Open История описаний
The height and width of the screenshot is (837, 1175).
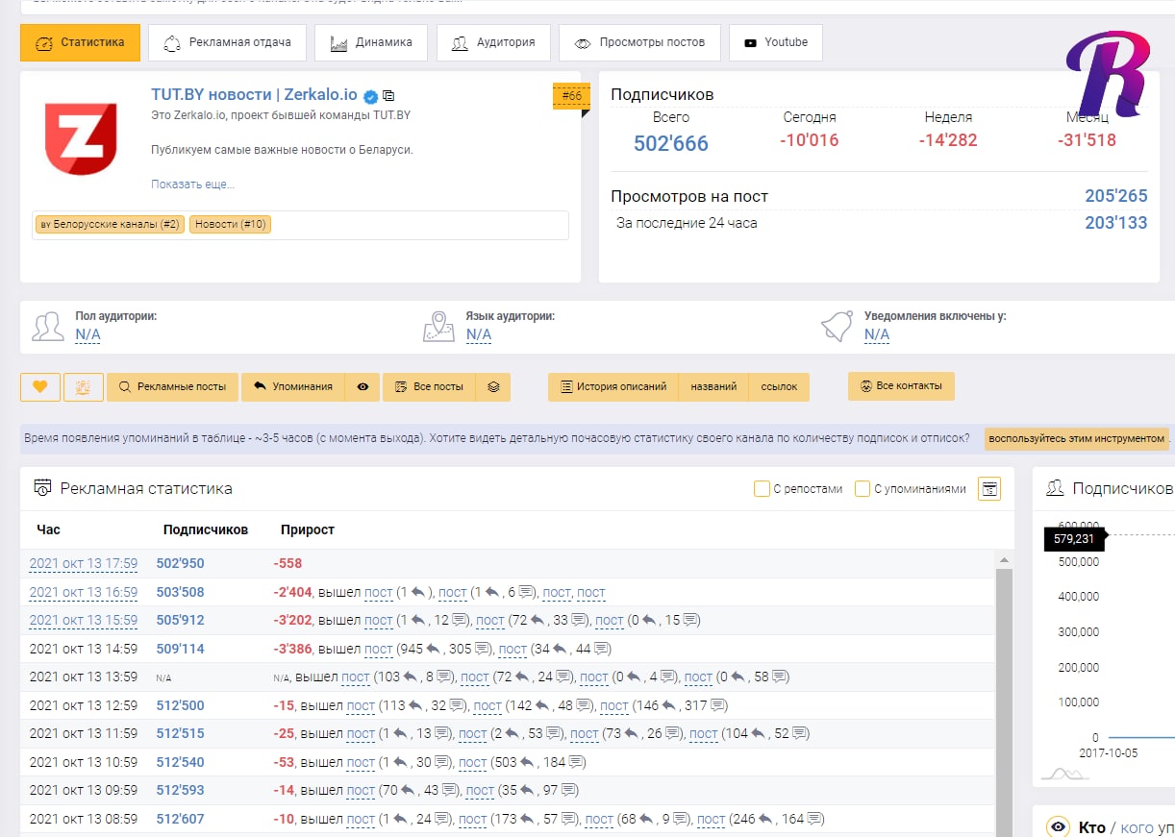[x=613, y=387]
